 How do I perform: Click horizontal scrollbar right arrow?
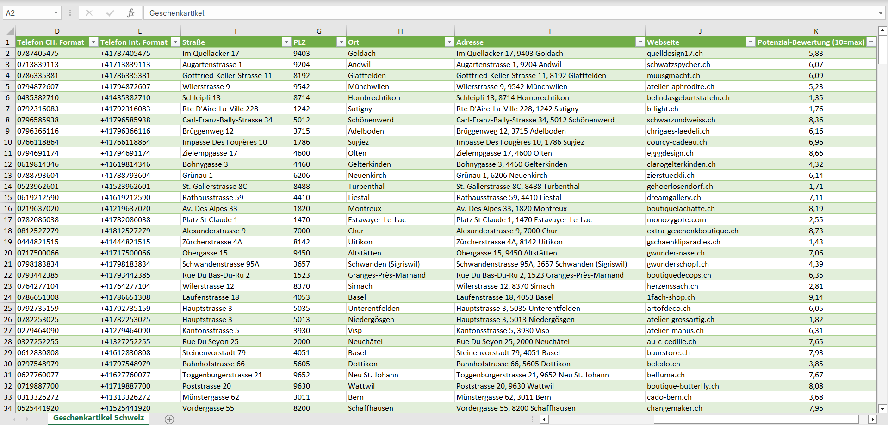tap(873, 419)
